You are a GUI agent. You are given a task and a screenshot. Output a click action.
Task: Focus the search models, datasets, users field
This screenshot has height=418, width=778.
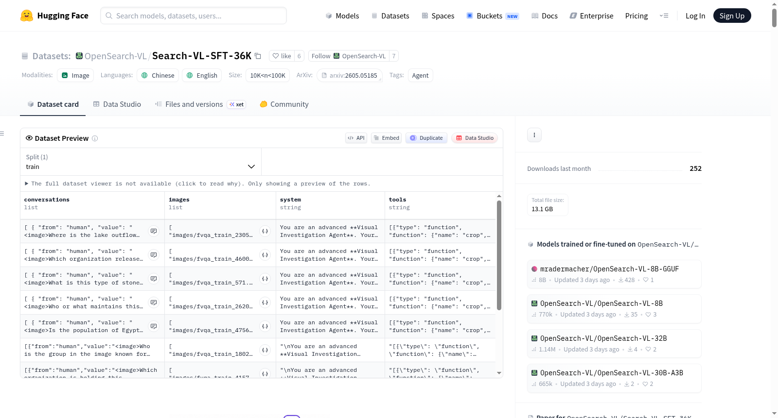tap(194, 16)
